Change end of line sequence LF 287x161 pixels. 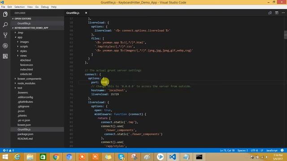tap(262, 150)
